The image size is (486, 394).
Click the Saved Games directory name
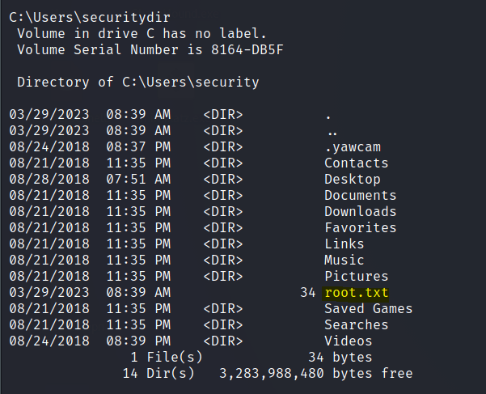[369, 309]
